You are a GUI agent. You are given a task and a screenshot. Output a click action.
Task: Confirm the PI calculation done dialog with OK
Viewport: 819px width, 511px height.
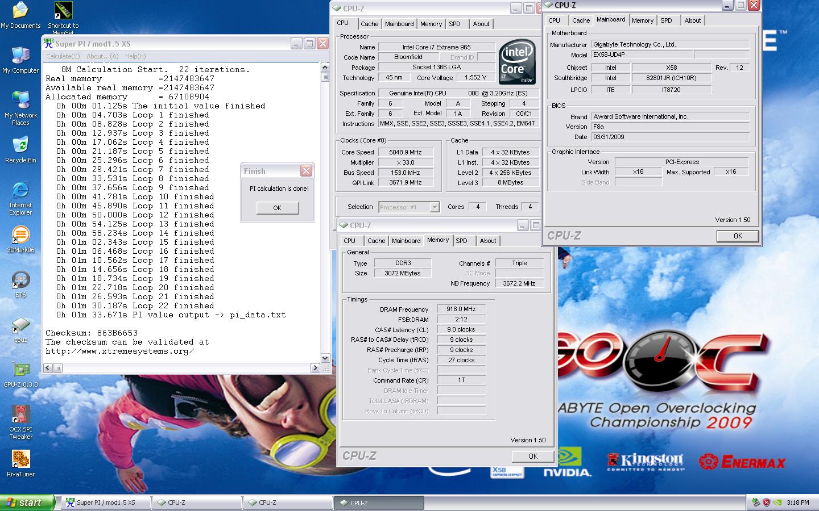(277, 208)
